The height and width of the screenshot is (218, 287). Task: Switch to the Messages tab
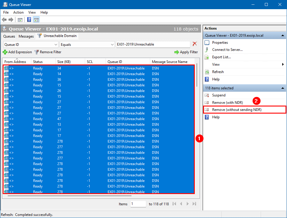[26, 36]
